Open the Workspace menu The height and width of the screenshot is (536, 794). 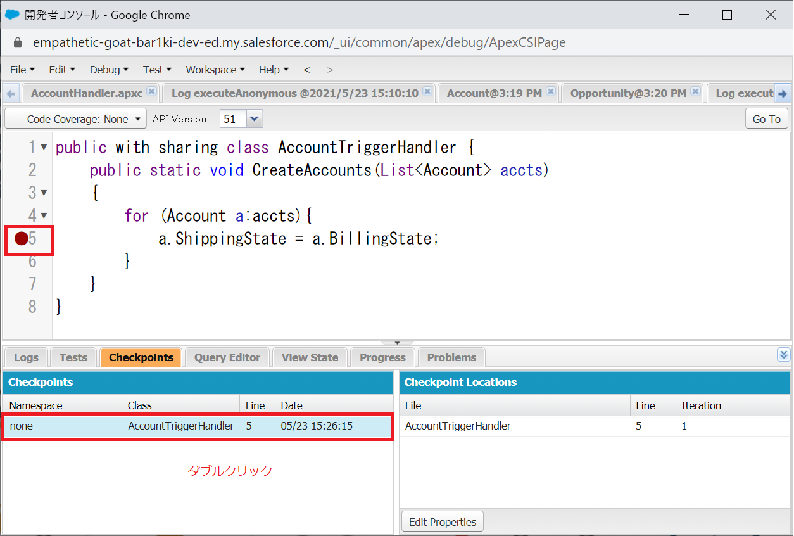[x=215, y=70]
